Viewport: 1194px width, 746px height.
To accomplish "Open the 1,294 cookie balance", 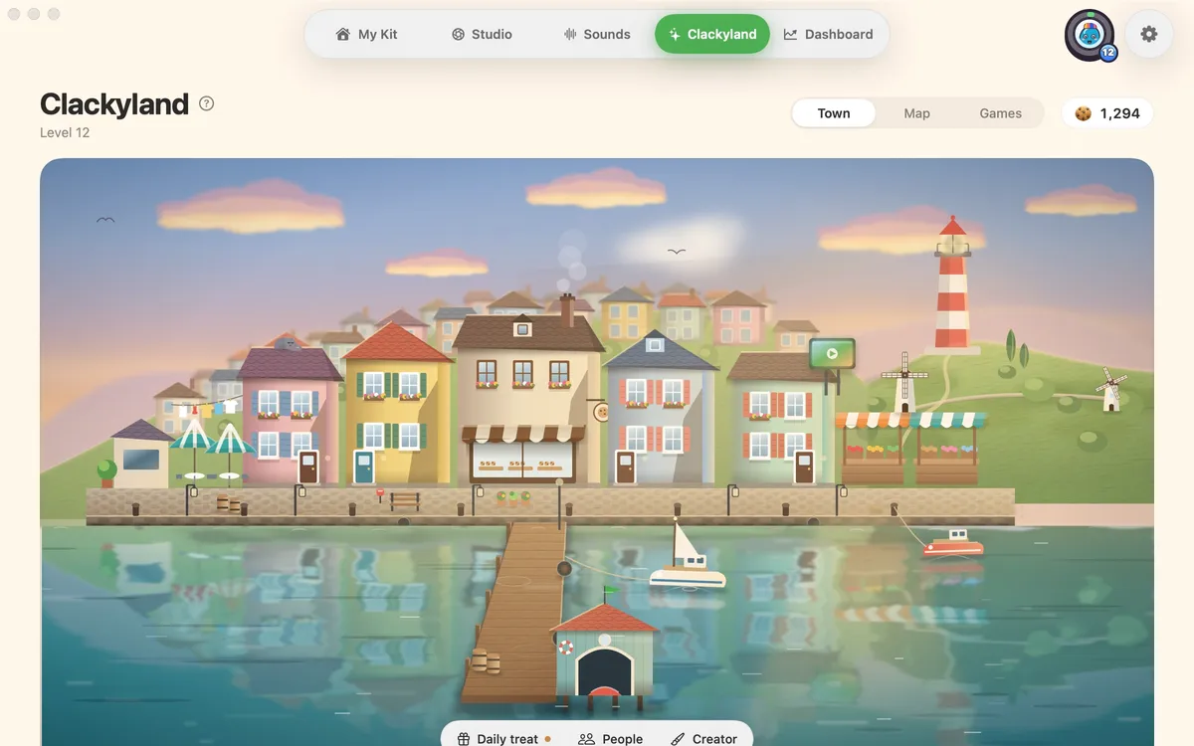I will (1107, 113).
